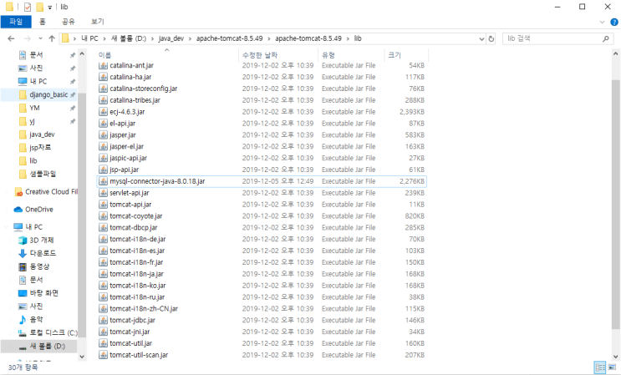Expand the OneDrive tree node
The image size is (621, 375).
pos(7,210)
